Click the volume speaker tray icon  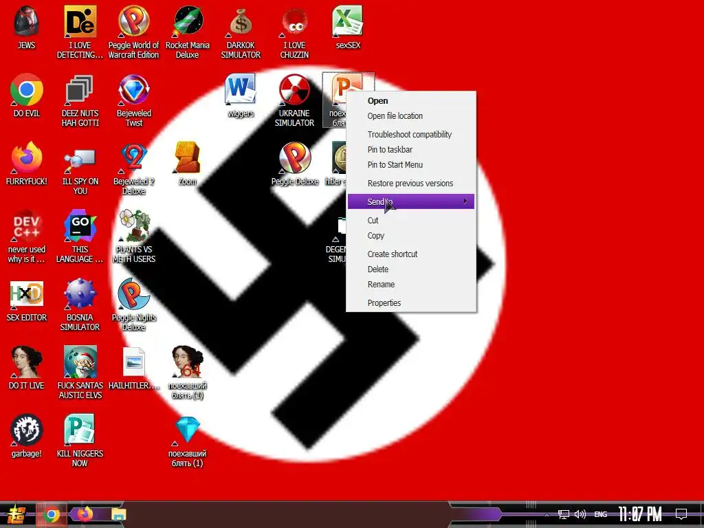point(580,514)
